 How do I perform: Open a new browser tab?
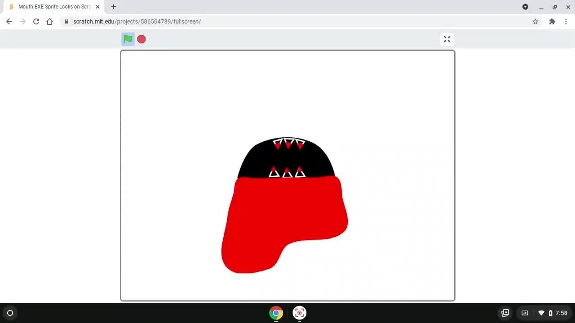click(x=114, y=7)
